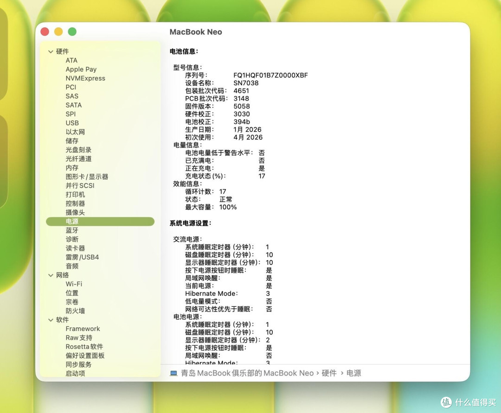Collapse the 软件 section chevron

[51, 320]
